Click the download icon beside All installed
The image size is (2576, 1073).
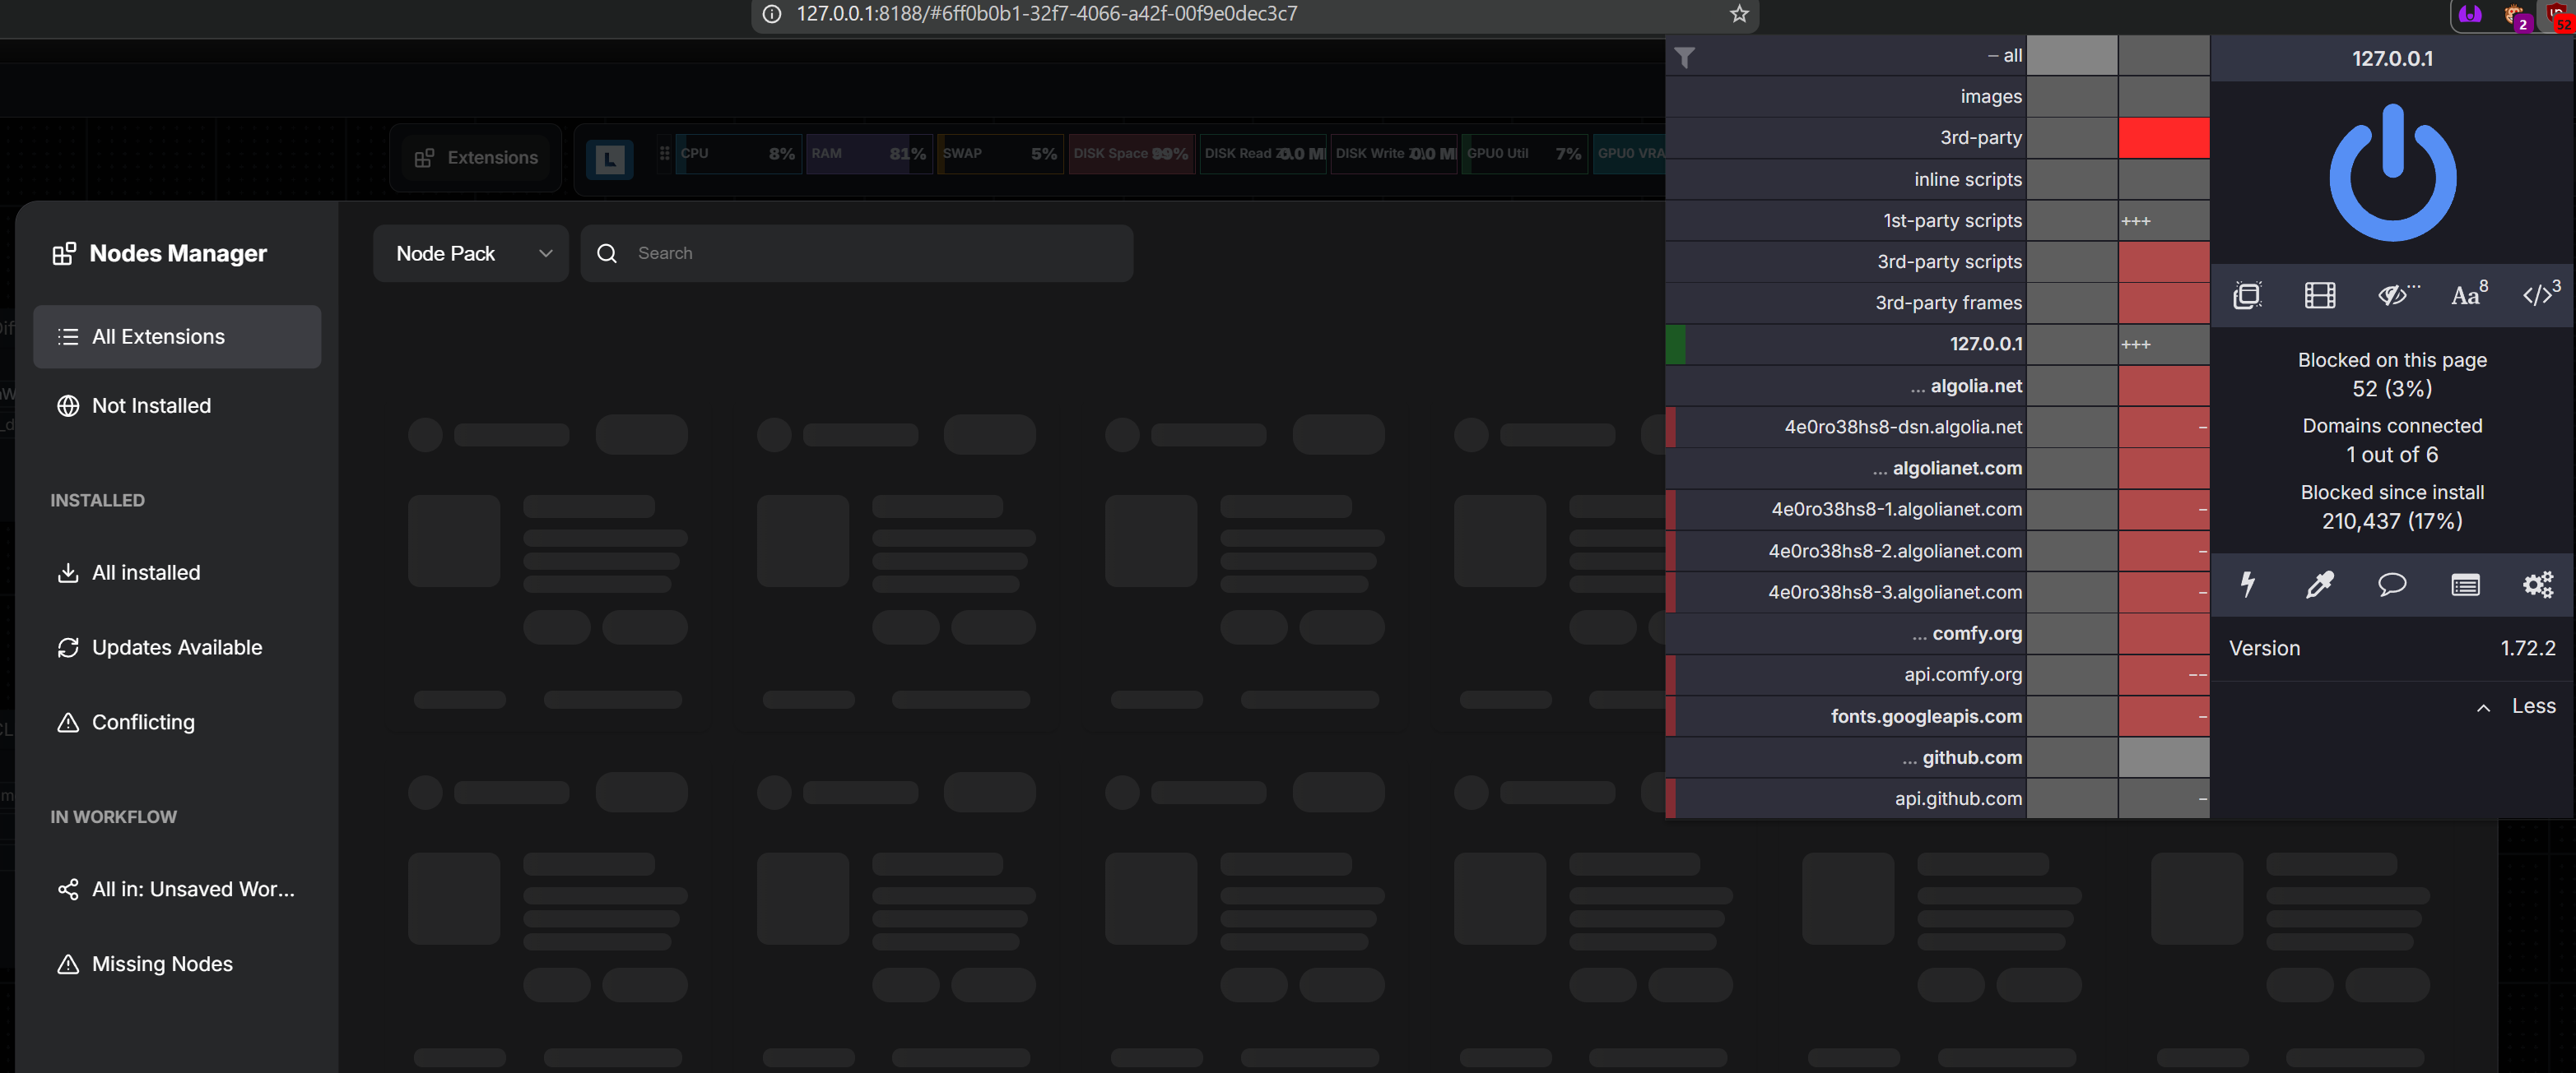click(x=68, y=572)
